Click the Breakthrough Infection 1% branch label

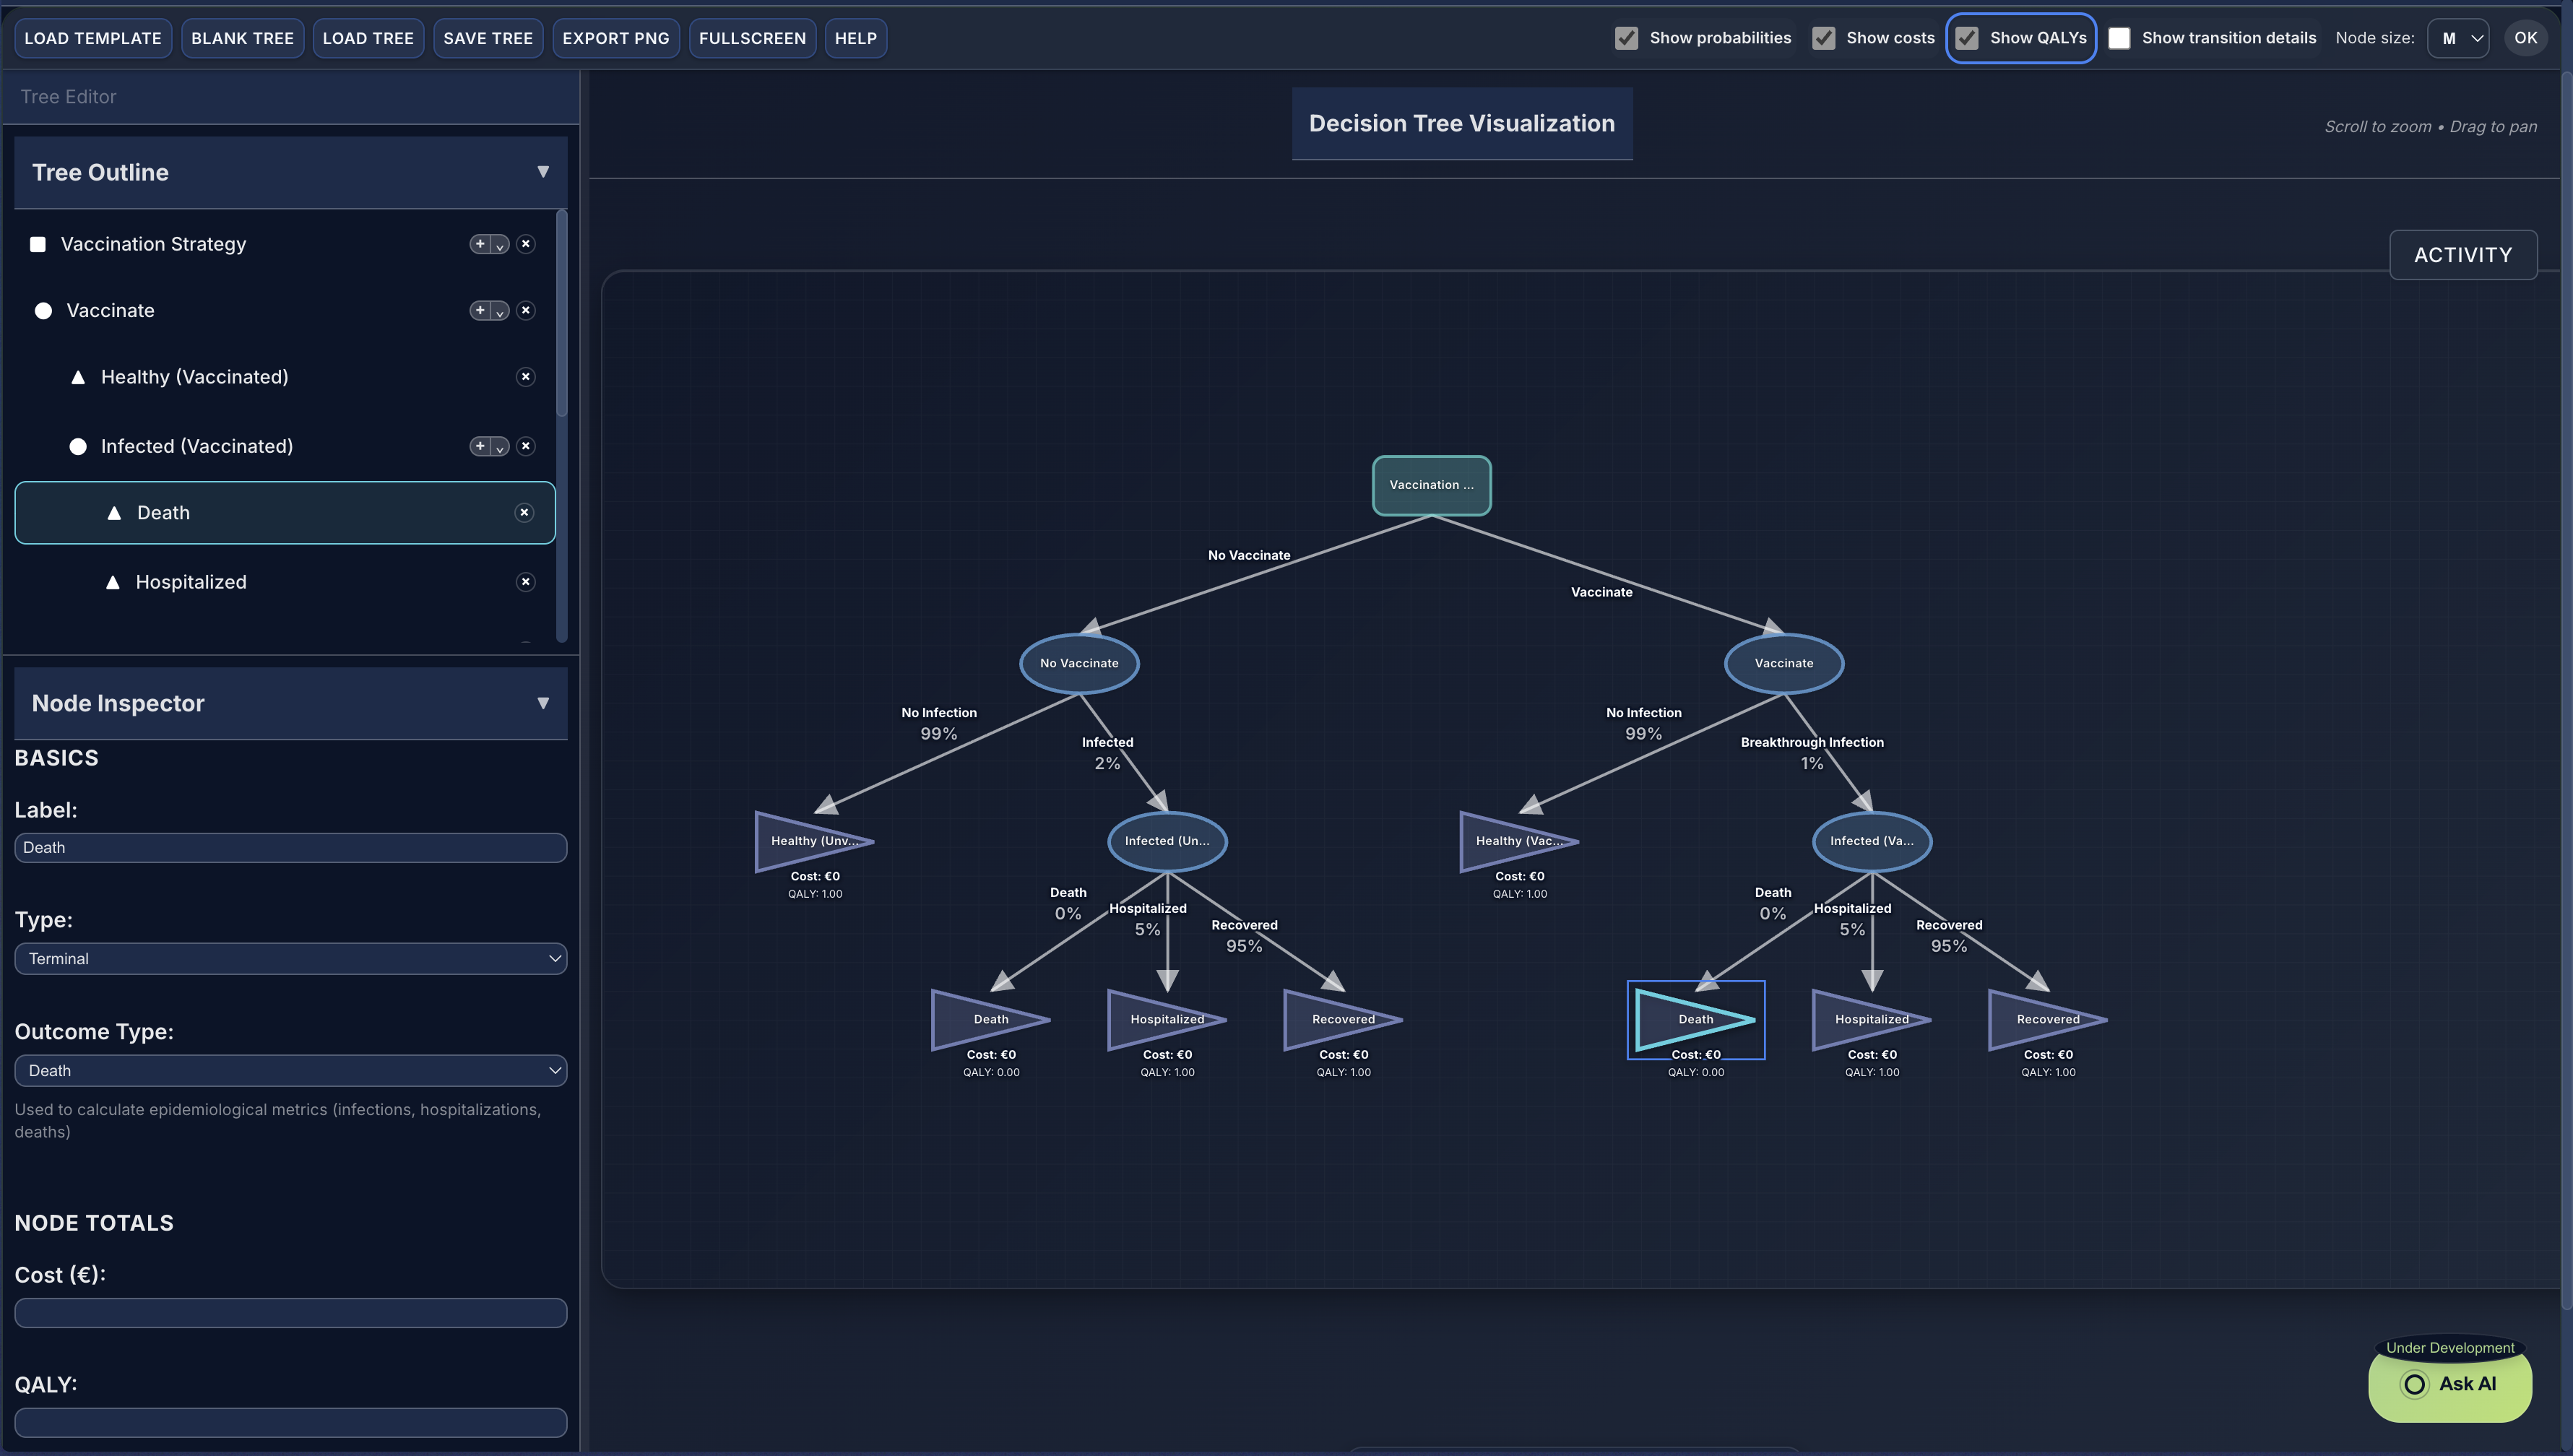[1812, 753]
